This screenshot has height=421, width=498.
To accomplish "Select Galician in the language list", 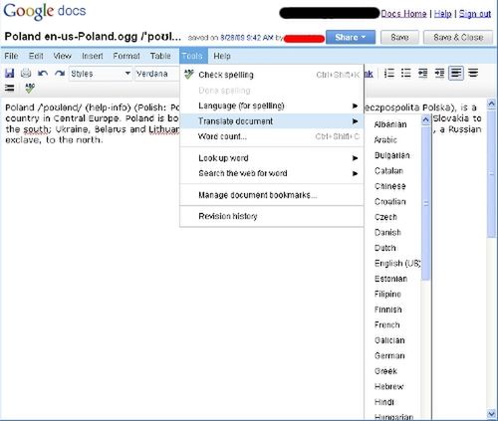I will (x=389, y=340).
